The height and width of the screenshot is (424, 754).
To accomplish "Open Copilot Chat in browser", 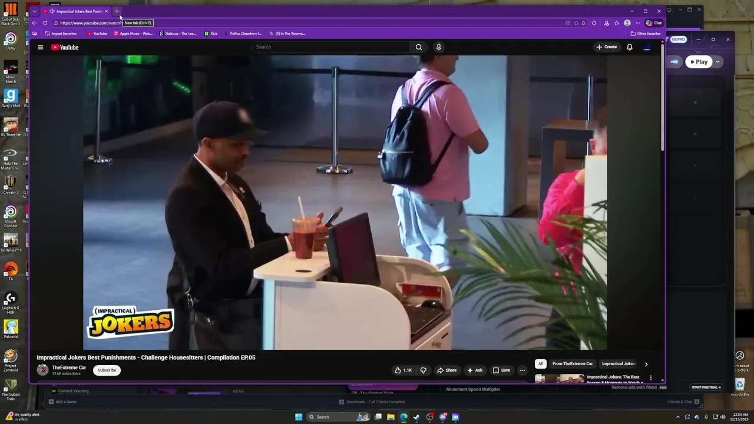I will click(654, 23).
